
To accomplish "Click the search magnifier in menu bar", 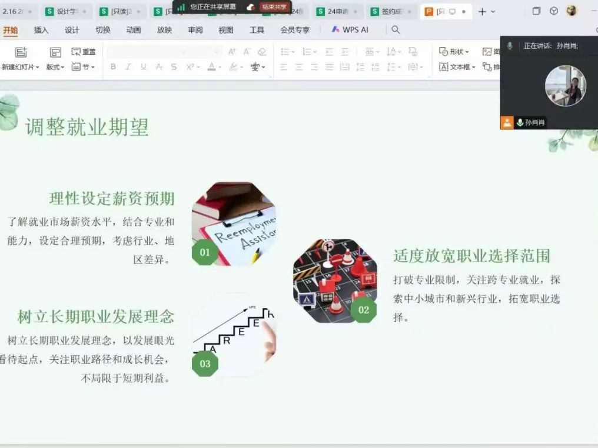I will tap(396, 29).
